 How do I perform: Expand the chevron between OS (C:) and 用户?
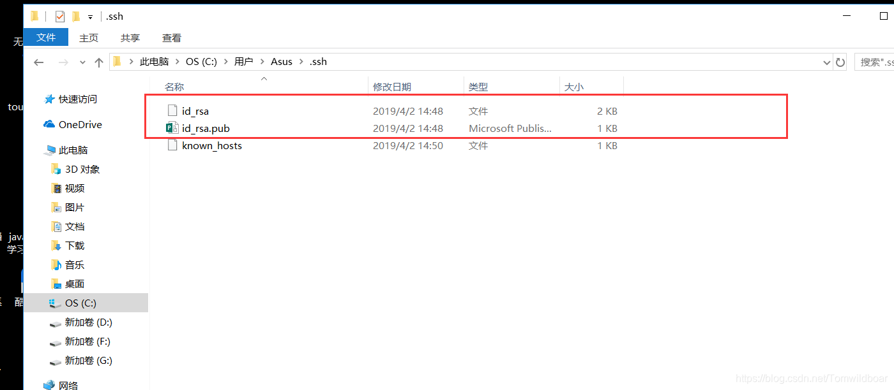pyautogui.click(x=226, y=62)
